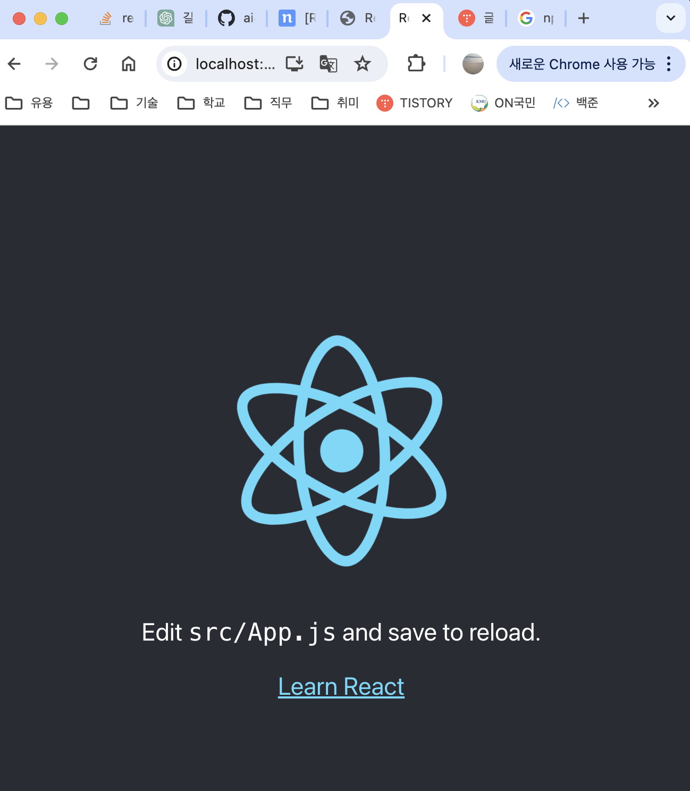Show more hidden bookmarks
690x791 pixels.
(654, 103)
